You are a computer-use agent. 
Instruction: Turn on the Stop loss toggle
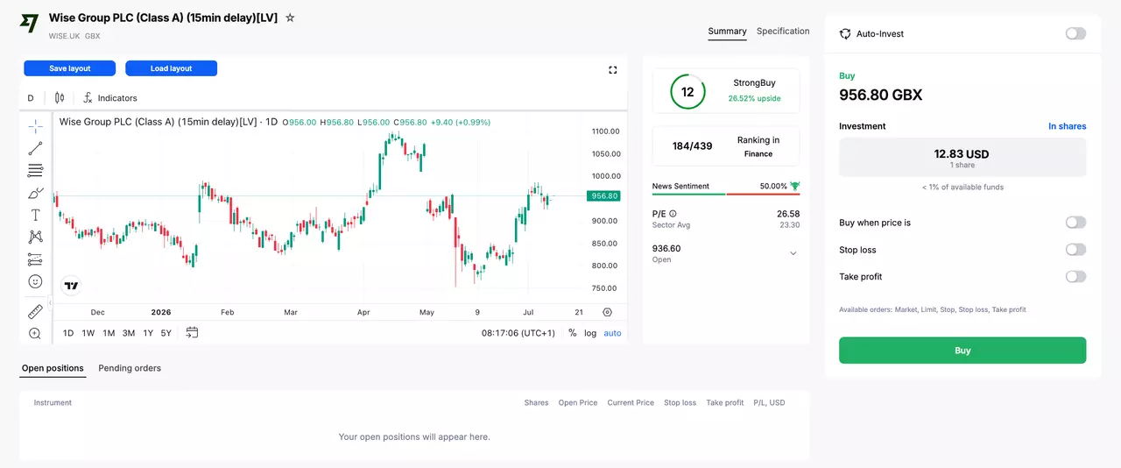point(1075,250)
